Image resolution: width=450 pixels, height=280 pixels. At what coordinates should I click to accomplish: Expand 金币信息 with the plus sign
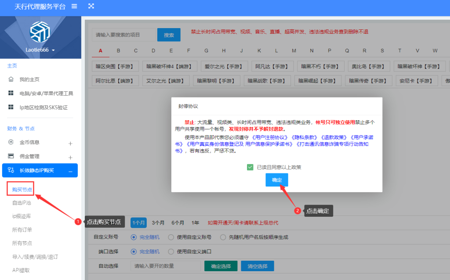click(70, 144)
